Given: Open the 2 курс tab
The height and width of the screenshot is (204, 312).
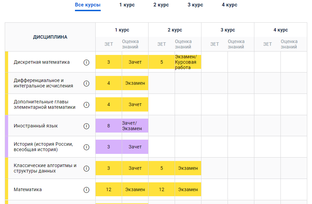Looking at the screenshot, I should click(161, 5).
